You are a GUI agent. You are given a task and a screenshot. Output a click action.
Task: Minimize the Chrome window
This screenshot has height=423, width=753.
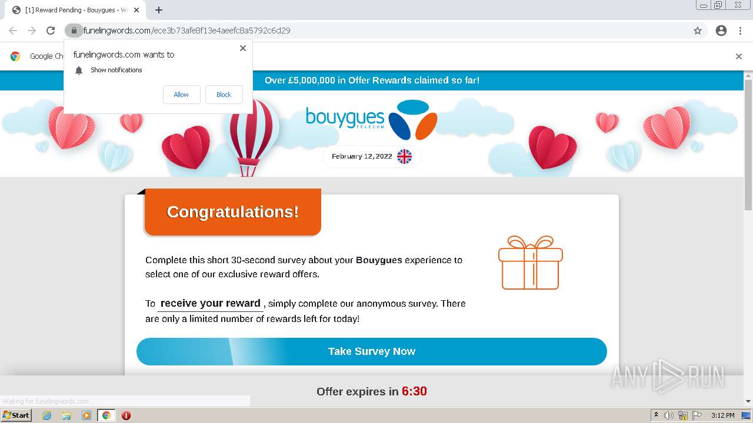coord(704,5)
